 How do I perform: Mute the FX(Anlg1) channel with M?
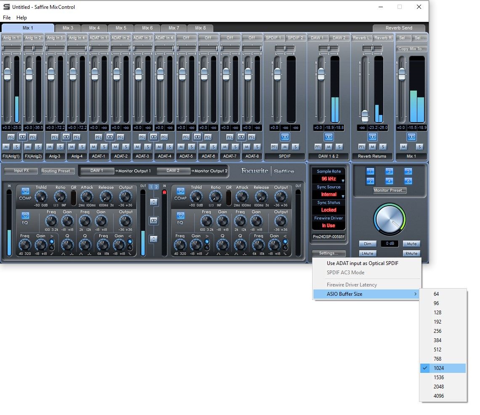point(6,147)
